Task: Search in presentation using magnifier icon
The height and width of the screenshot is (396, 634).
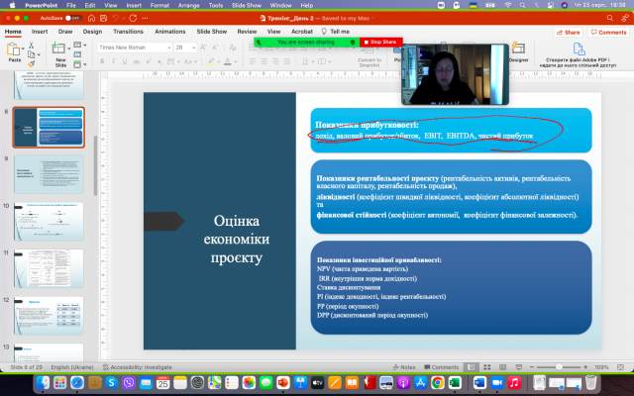Action: [610, 18]
